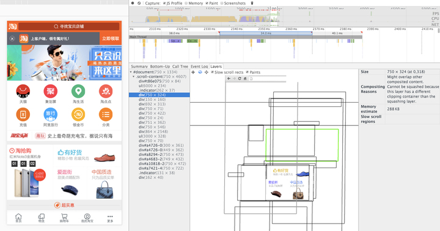440x231 pixels.
Task: Click the record button in Timeline toolbar
Action: (x=133, y=3)
